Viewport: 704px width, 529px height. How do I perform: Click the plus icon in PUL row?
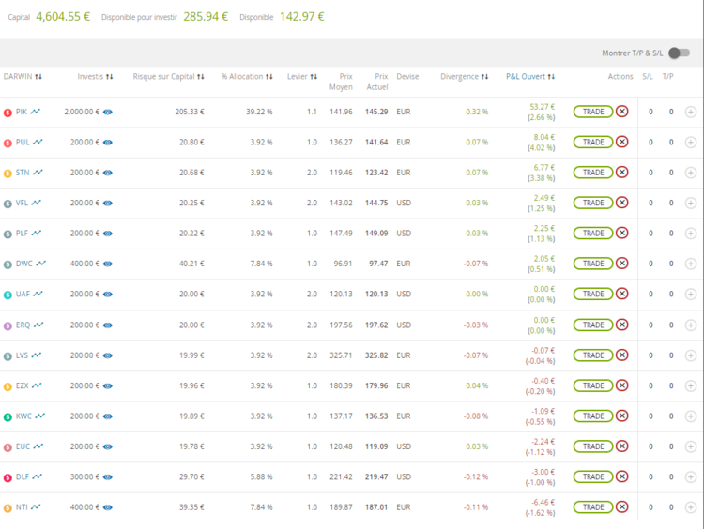[x=691, y=143]
